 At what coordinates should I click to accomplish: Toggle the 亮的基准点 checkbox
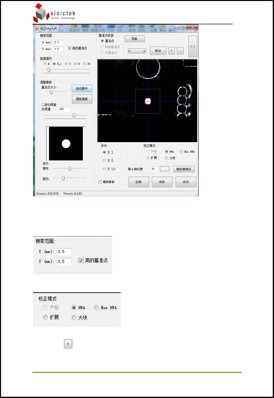point(70,48)
